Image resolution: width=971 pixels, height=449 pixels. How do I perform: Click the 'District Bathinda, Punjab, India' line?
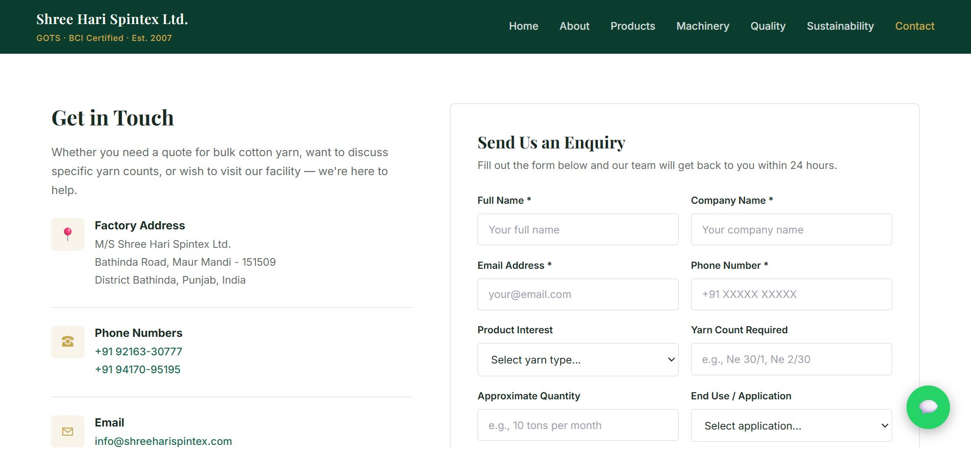[170, 280]
